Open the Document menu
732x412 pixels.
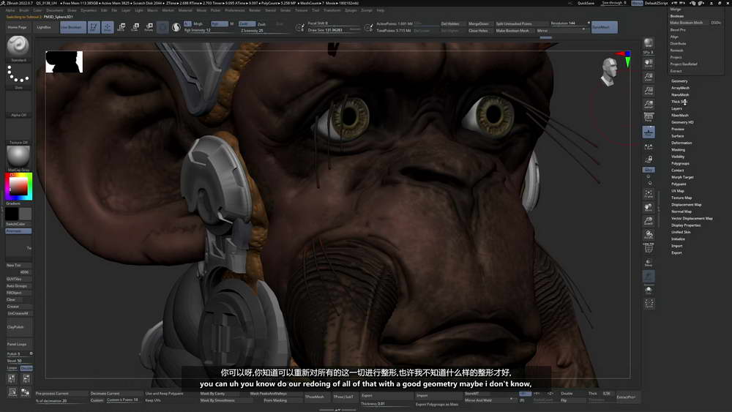click(x=55, y=10)
